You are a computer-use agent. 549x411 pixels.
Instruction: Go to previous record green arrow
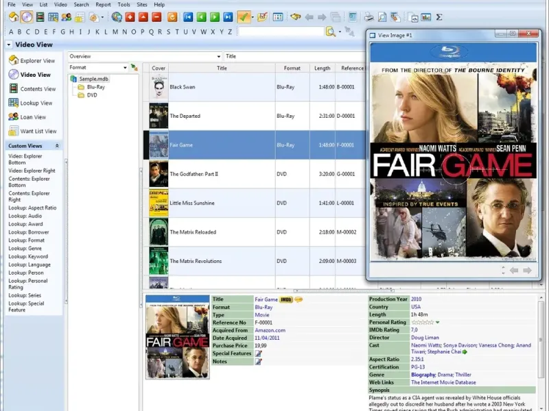[x=201, y=16]
